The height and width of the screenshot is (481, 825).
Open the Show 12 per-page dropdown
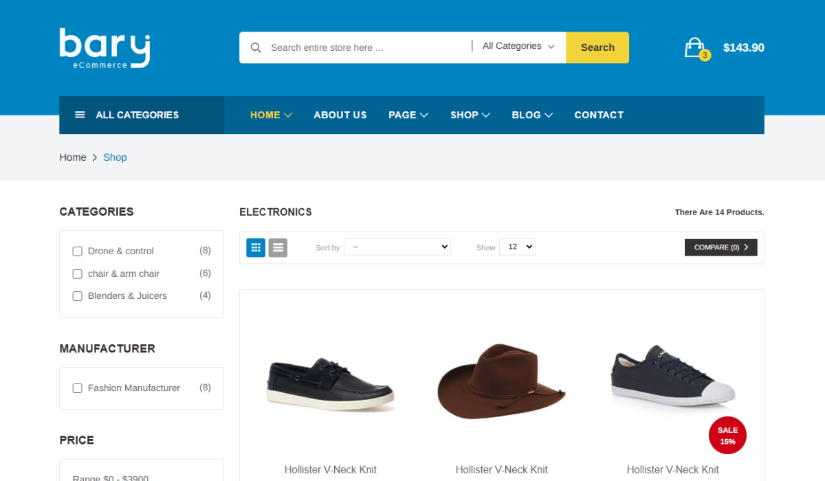517,247
